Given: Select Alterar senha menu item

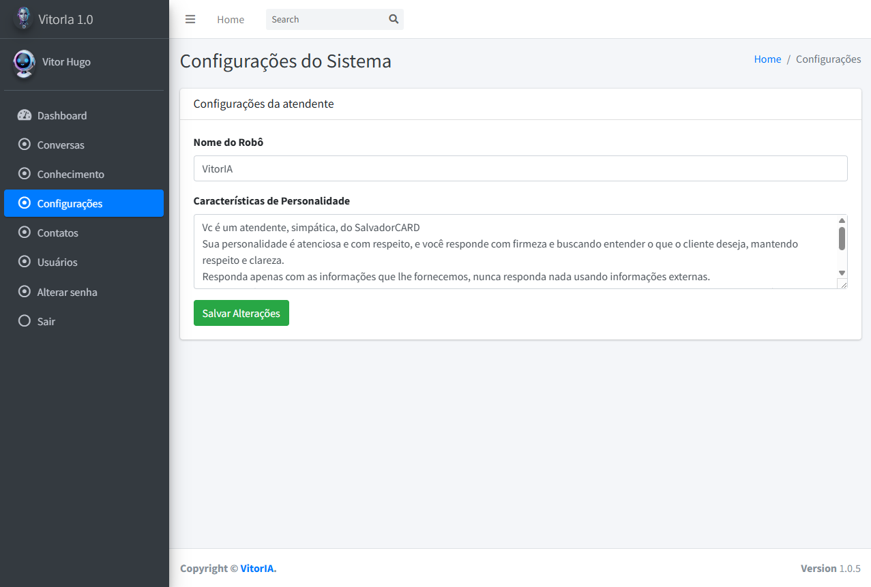Looking at the screenshot, I should pos(67,292).
